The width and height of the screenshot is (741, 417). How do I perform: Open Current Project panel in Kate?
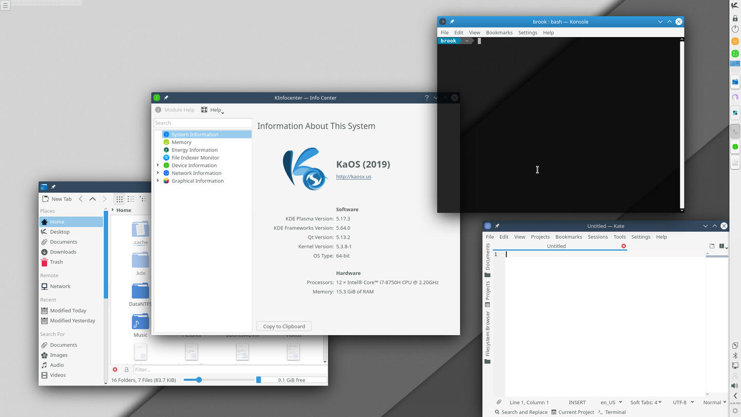tap(572, 412)
